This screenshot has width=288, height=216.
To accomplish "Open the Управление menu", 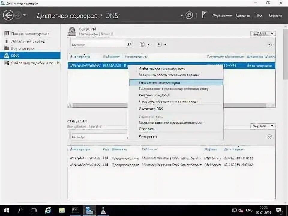I will pos(222,16).
